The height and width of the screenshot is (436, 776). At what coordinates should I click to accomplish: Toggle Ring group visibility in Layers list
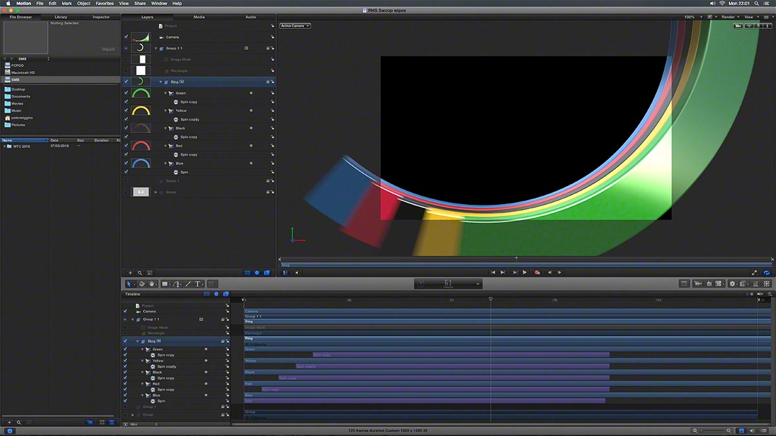pyautogui.click(x=126, y=82)
